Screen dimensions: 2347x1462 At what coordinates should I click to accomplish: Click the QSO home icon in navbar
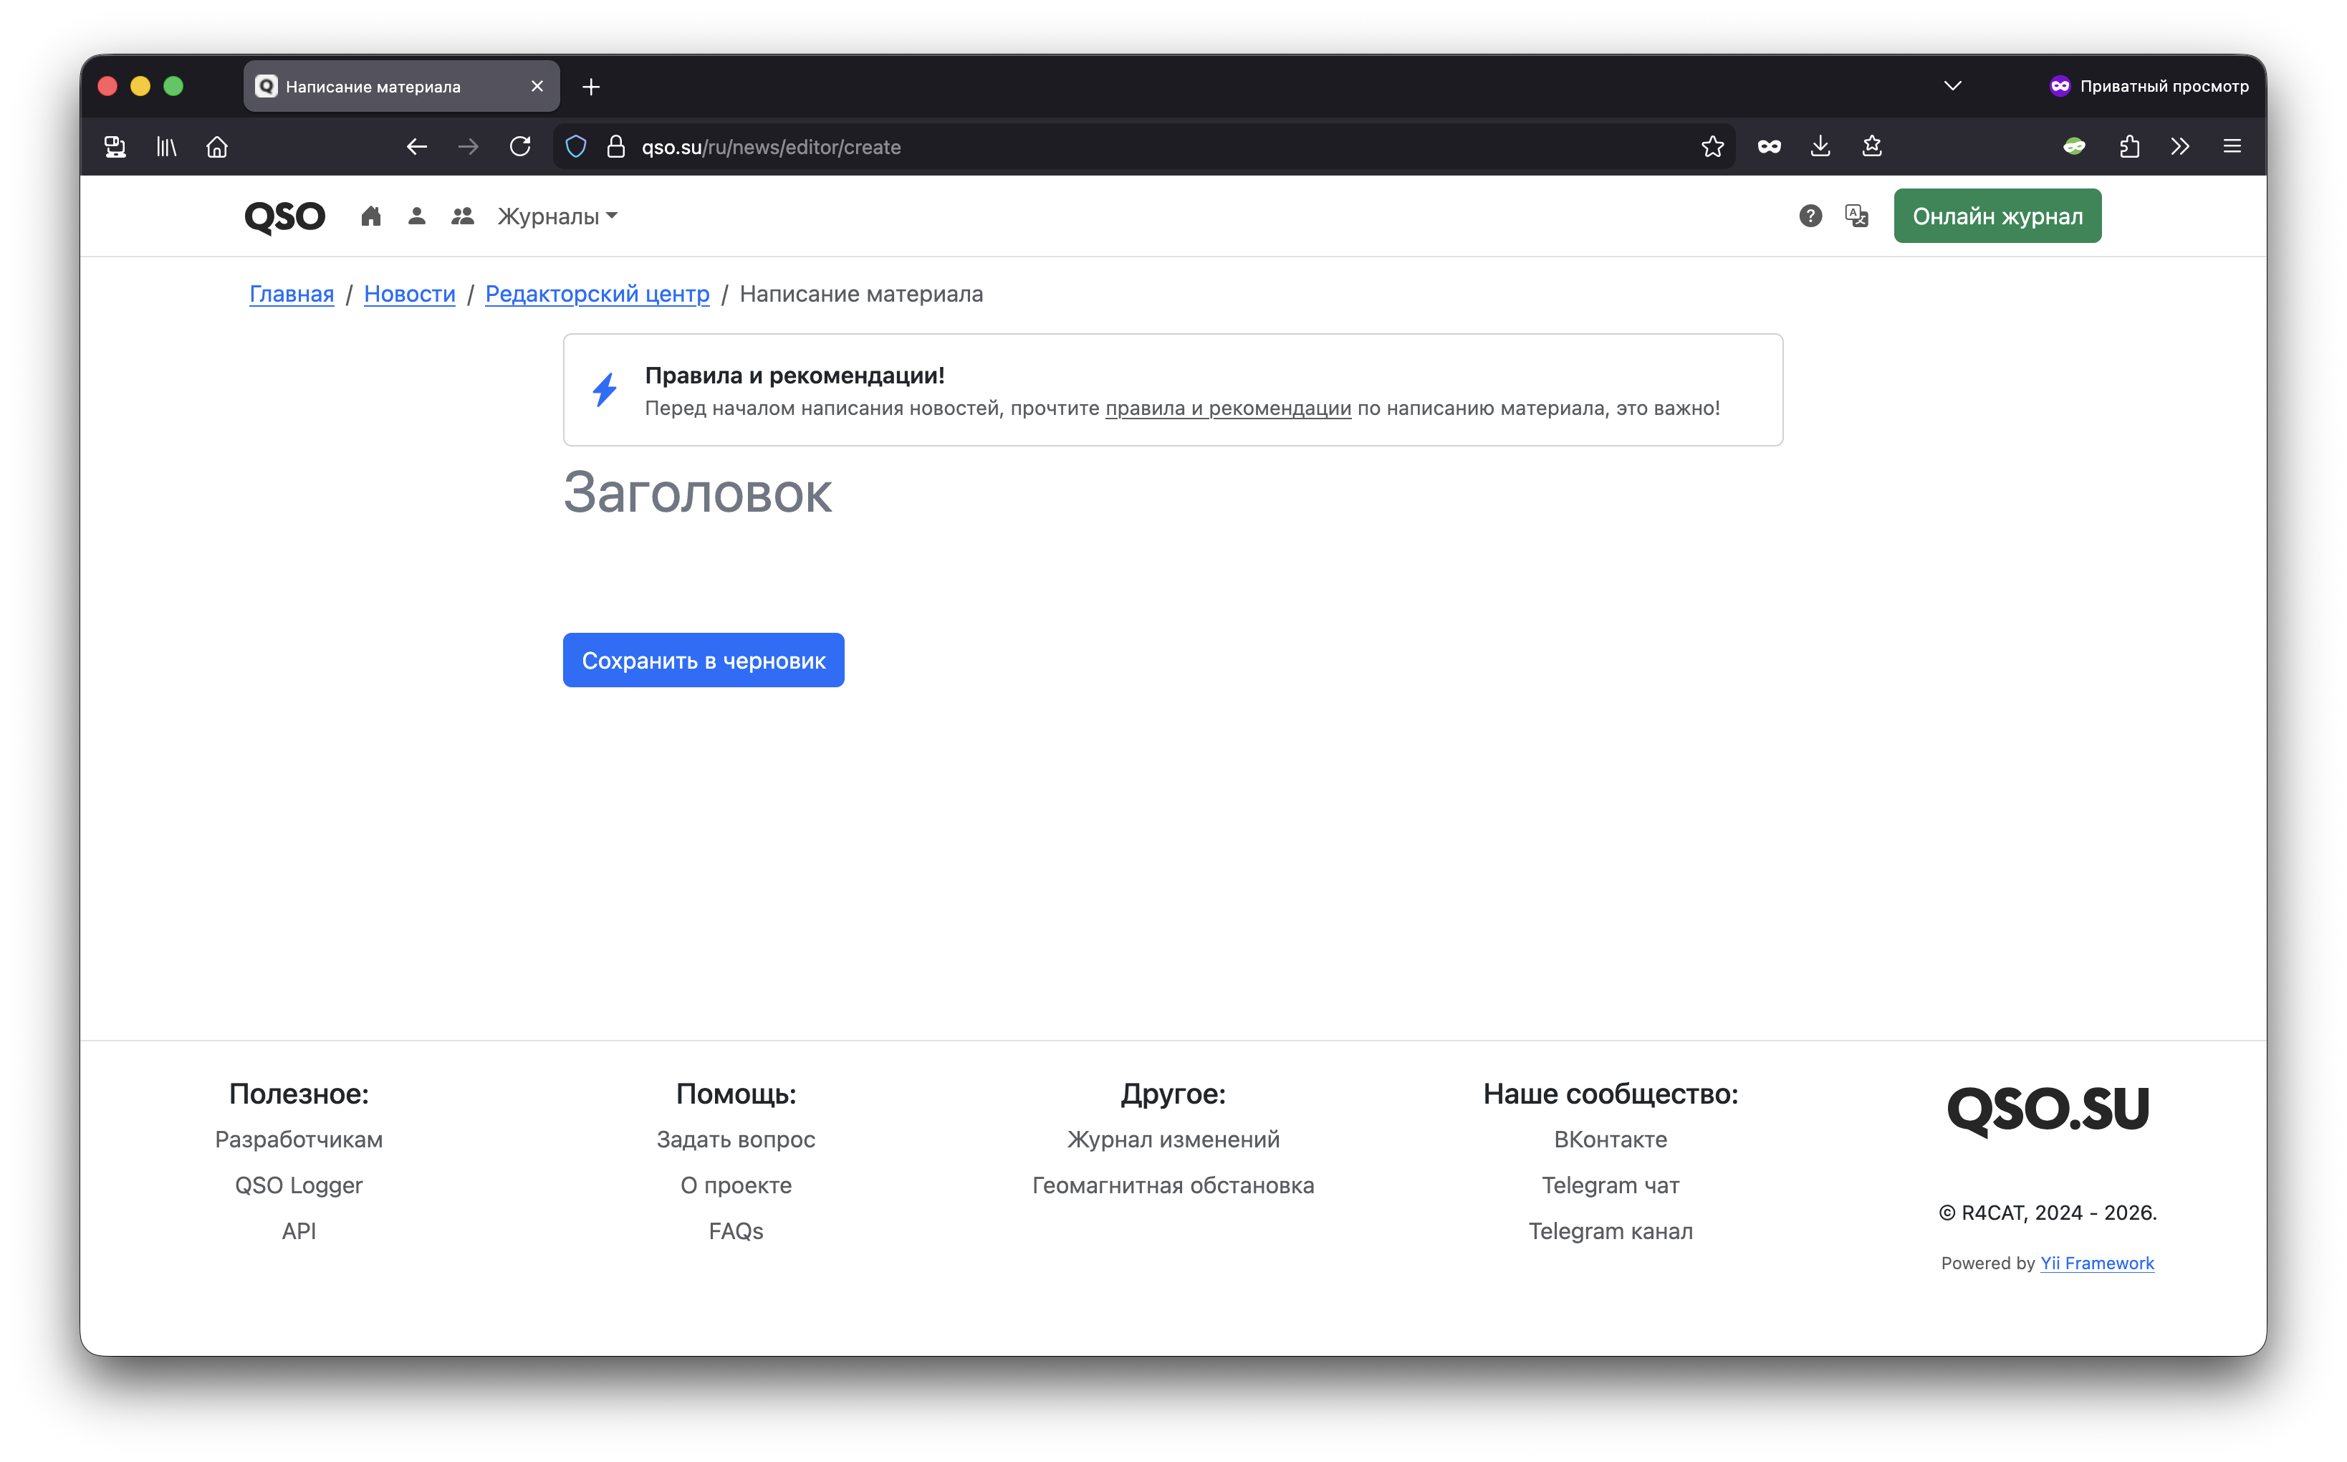[x=370, y=216]
